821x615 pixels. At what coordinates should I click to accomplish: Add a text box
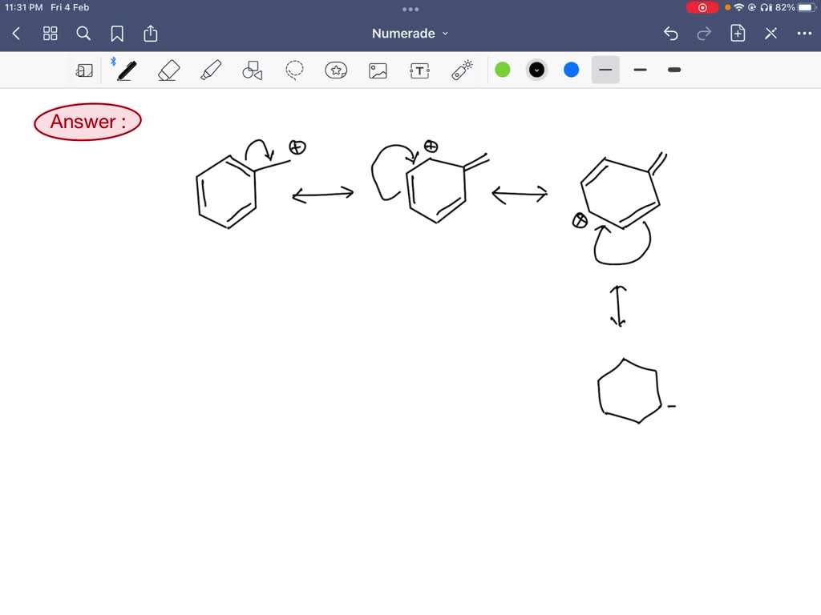coord(419,70)
